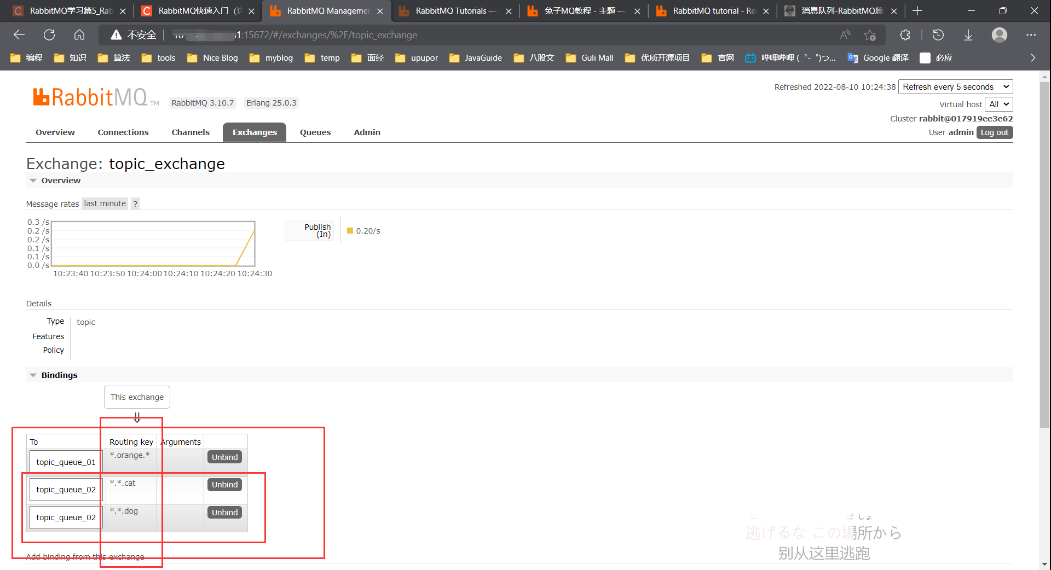1051x570 pixels.
Task: Switch to Queues tab
Action: point(315,132)
